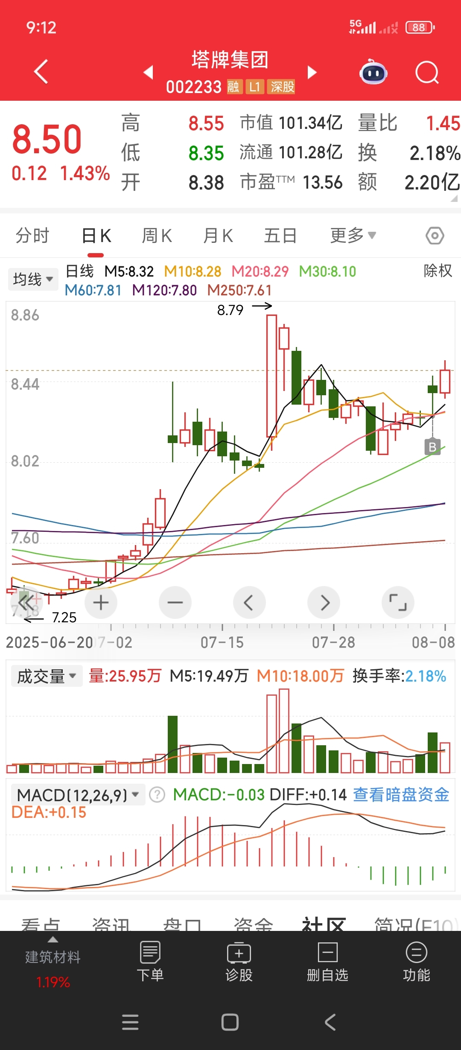Zoom out chart with minus button
Screen dimensions: 461x1050
175,603
